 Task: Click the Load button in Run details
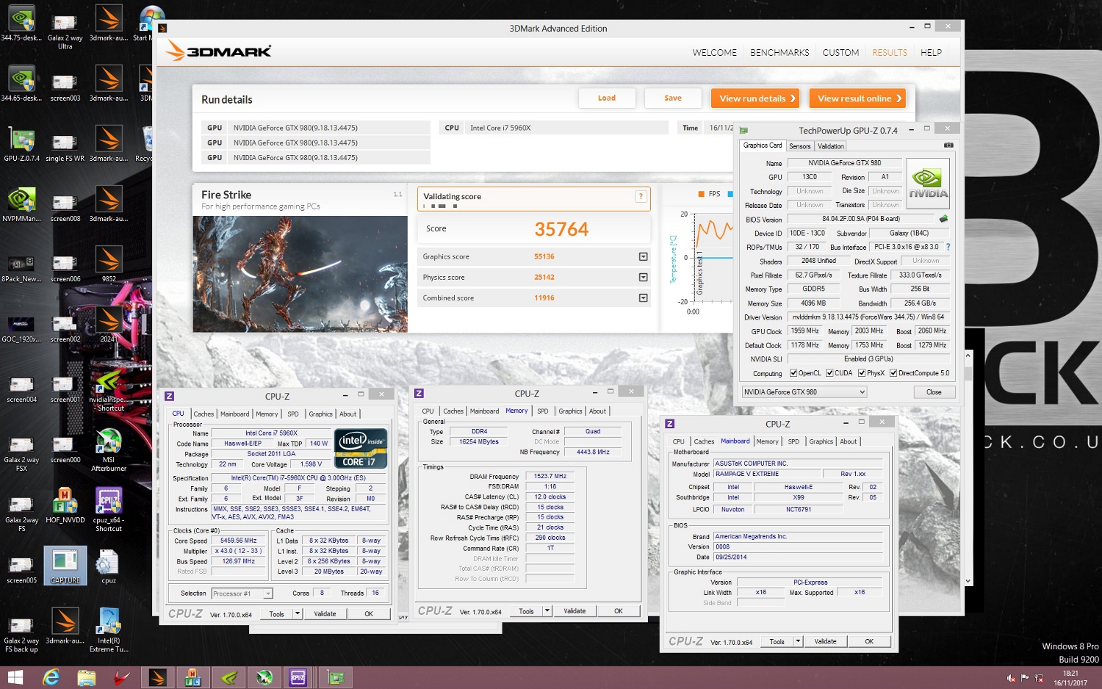click(607, 98)
